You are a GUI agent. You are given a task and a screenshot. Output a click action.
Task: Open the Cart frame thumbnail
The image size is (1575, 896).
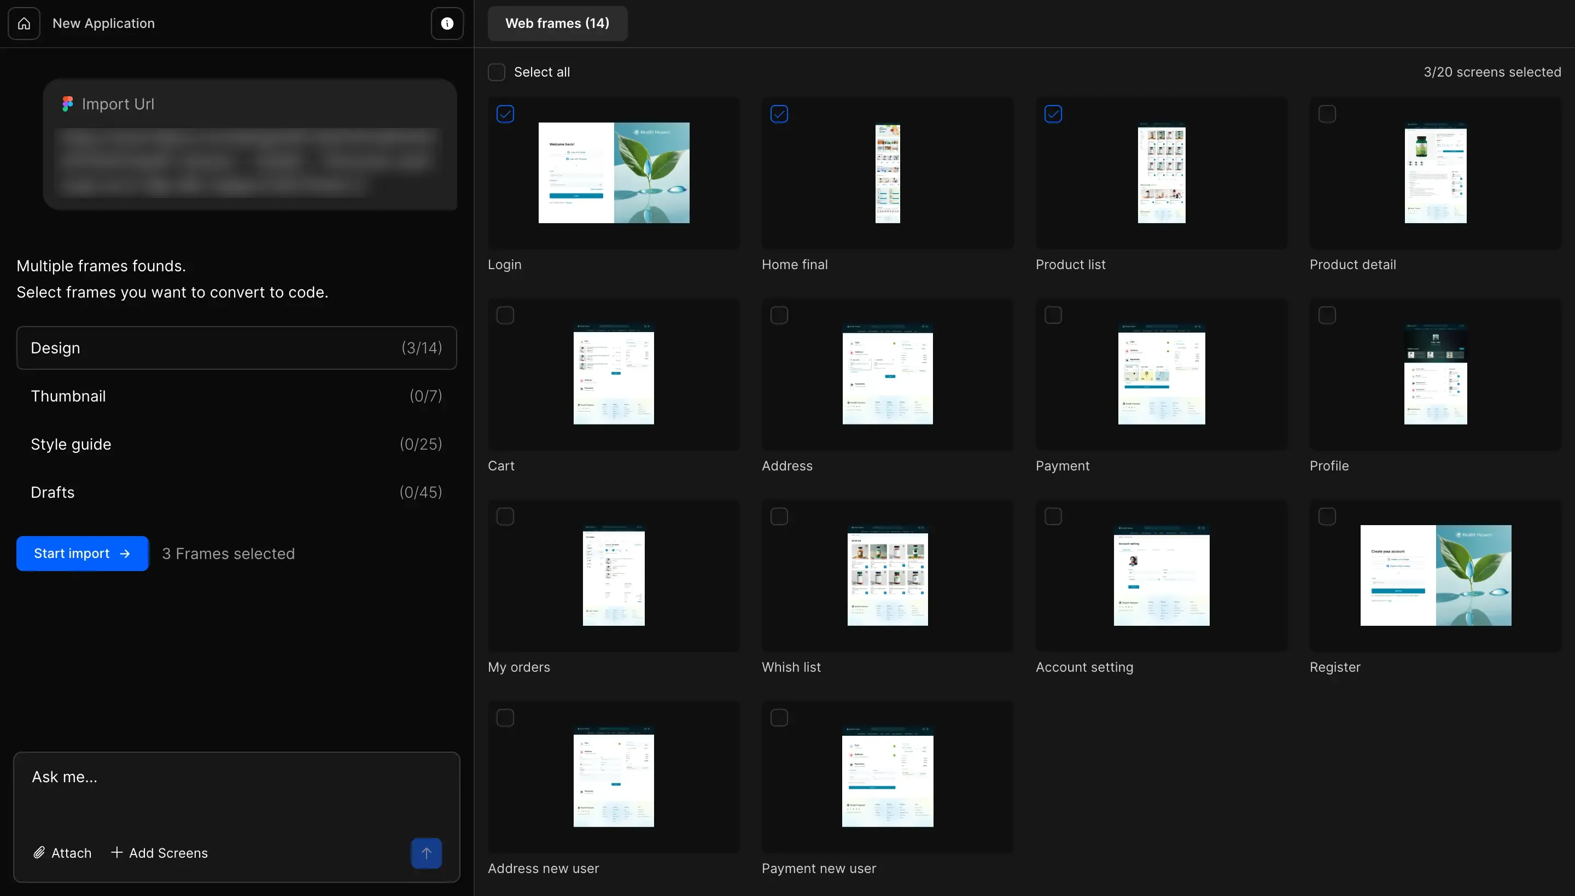coord(614,374)
